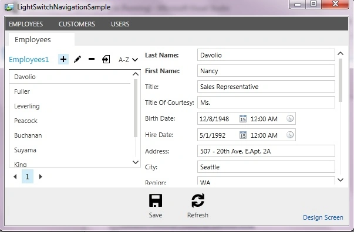Open Hire Date calendar picker
The image size is (354, 232).
[243, 135]
